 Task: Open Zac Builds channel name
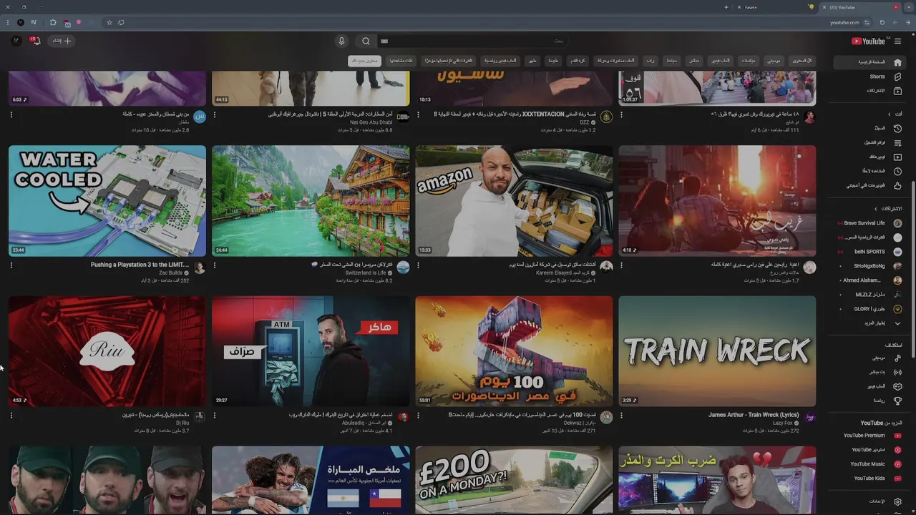170,273
